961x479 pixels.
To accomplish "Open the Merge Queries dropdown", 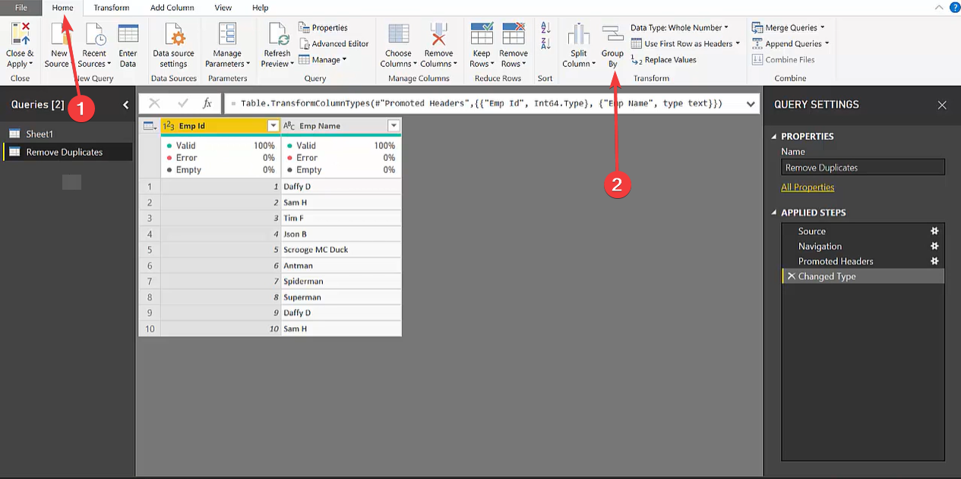I will (x=789, y=27).
